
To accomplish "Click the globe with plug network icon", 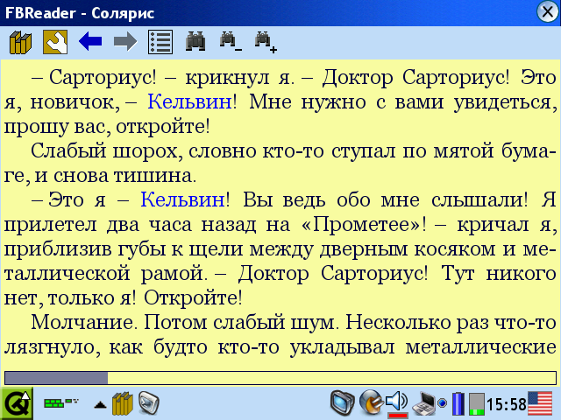I will click(x=372, y=402).
